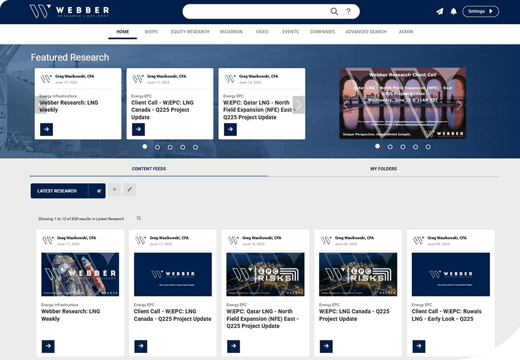This screenshot has height=360, width=520.
Task: Click 'Featured Research' heading
Action: [x=70, y=58]
